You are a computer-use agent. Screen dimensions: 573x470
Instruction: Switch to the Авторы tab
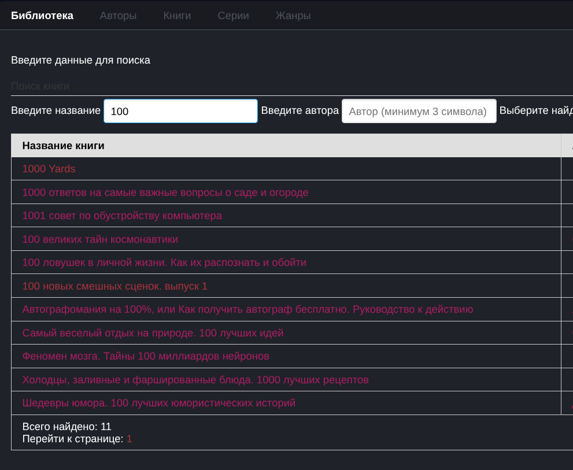pos(118,16)
